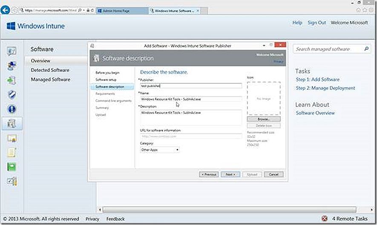Click the browser back arrow button
Screen dimensions: 377x225
click(x=5, y=10)
